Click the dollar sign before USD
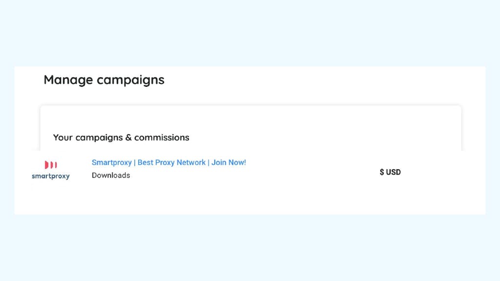The image size is (500, 281). click(382, 172)
